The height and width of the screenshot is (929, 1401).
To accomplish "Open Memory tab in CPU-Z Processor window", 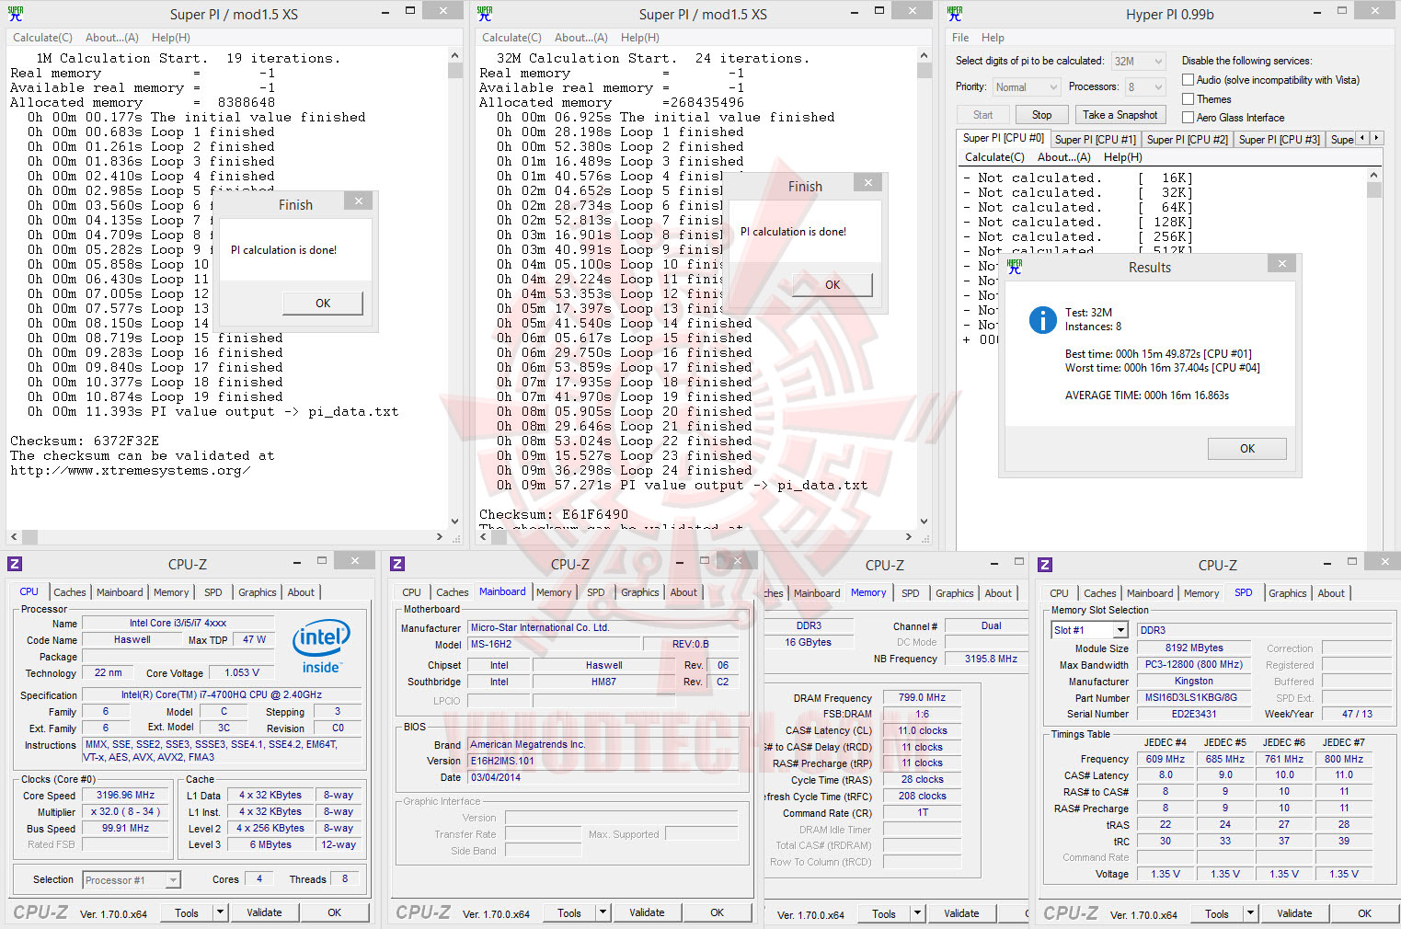I will point(171,592).
